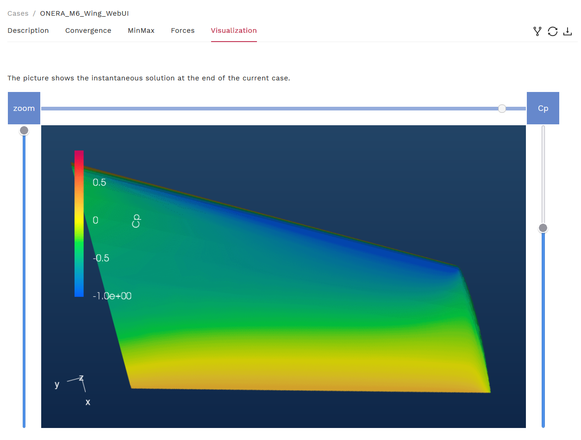Switch to the Convergence tab

pyautogui.click(x=88, y=31)
